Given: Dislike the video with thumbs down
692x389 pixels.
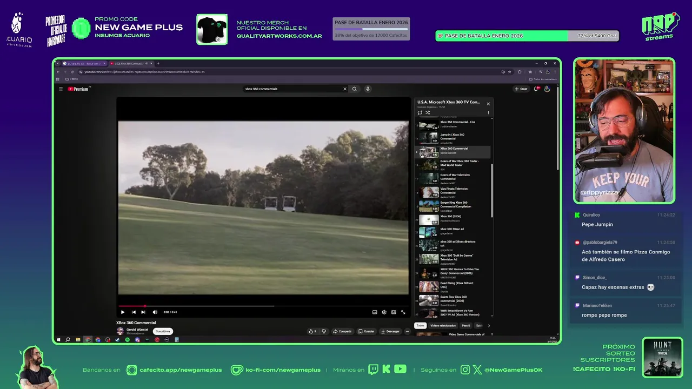Looking at the screenshot, I should (x=324, y=331).
